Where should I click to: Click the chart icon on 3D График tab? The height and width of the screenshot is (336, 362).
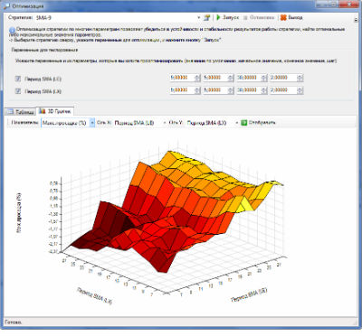43,111
